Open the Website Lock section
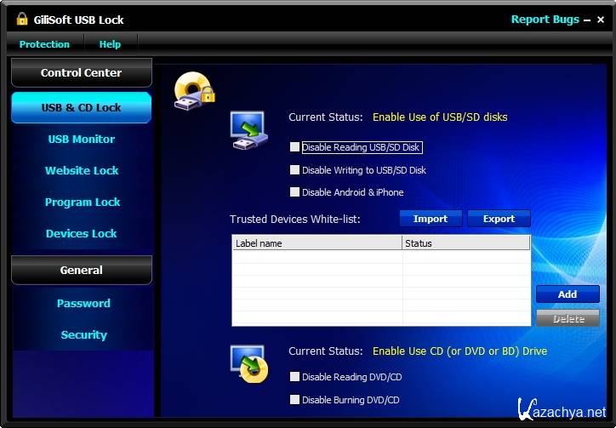 click(x=82, y=171)
